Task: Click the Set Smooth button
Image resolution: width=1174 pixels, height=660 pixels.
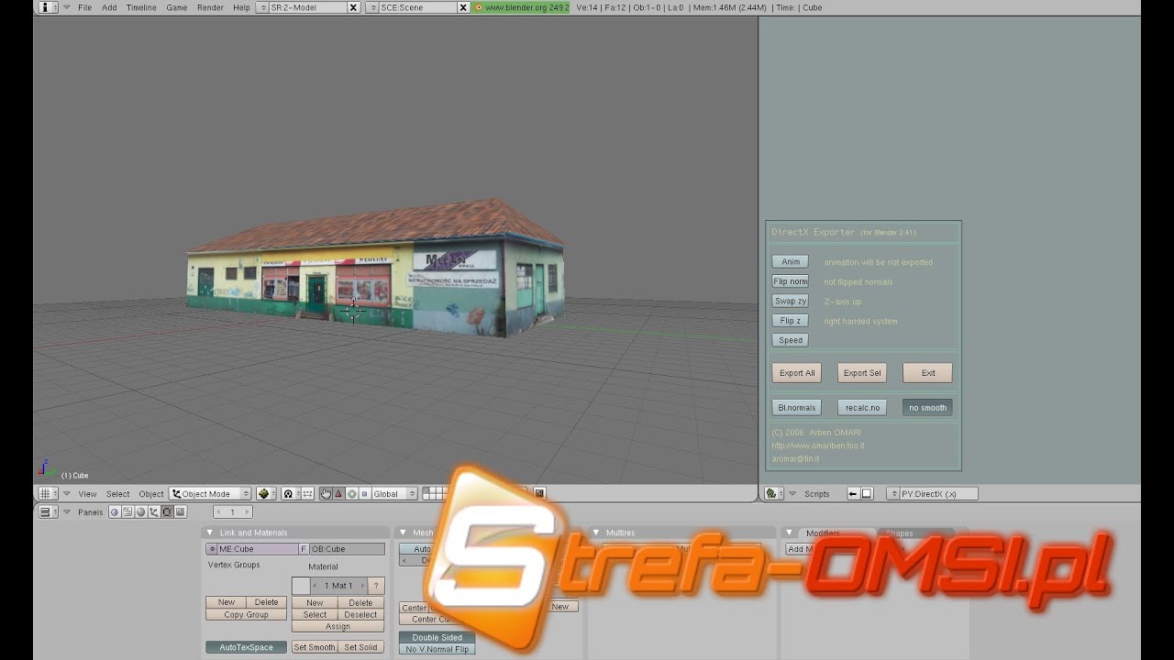Action: pyautogui.click(x=315, y=647)
